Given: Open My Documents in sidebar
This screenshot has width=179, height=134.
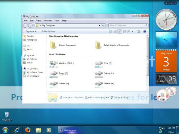Looking at the screenshot, I should coord(31,76).
